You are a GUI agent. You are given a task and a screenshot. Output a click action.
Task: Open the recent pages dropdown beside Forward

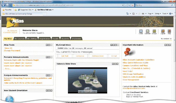tap(10, 5)
